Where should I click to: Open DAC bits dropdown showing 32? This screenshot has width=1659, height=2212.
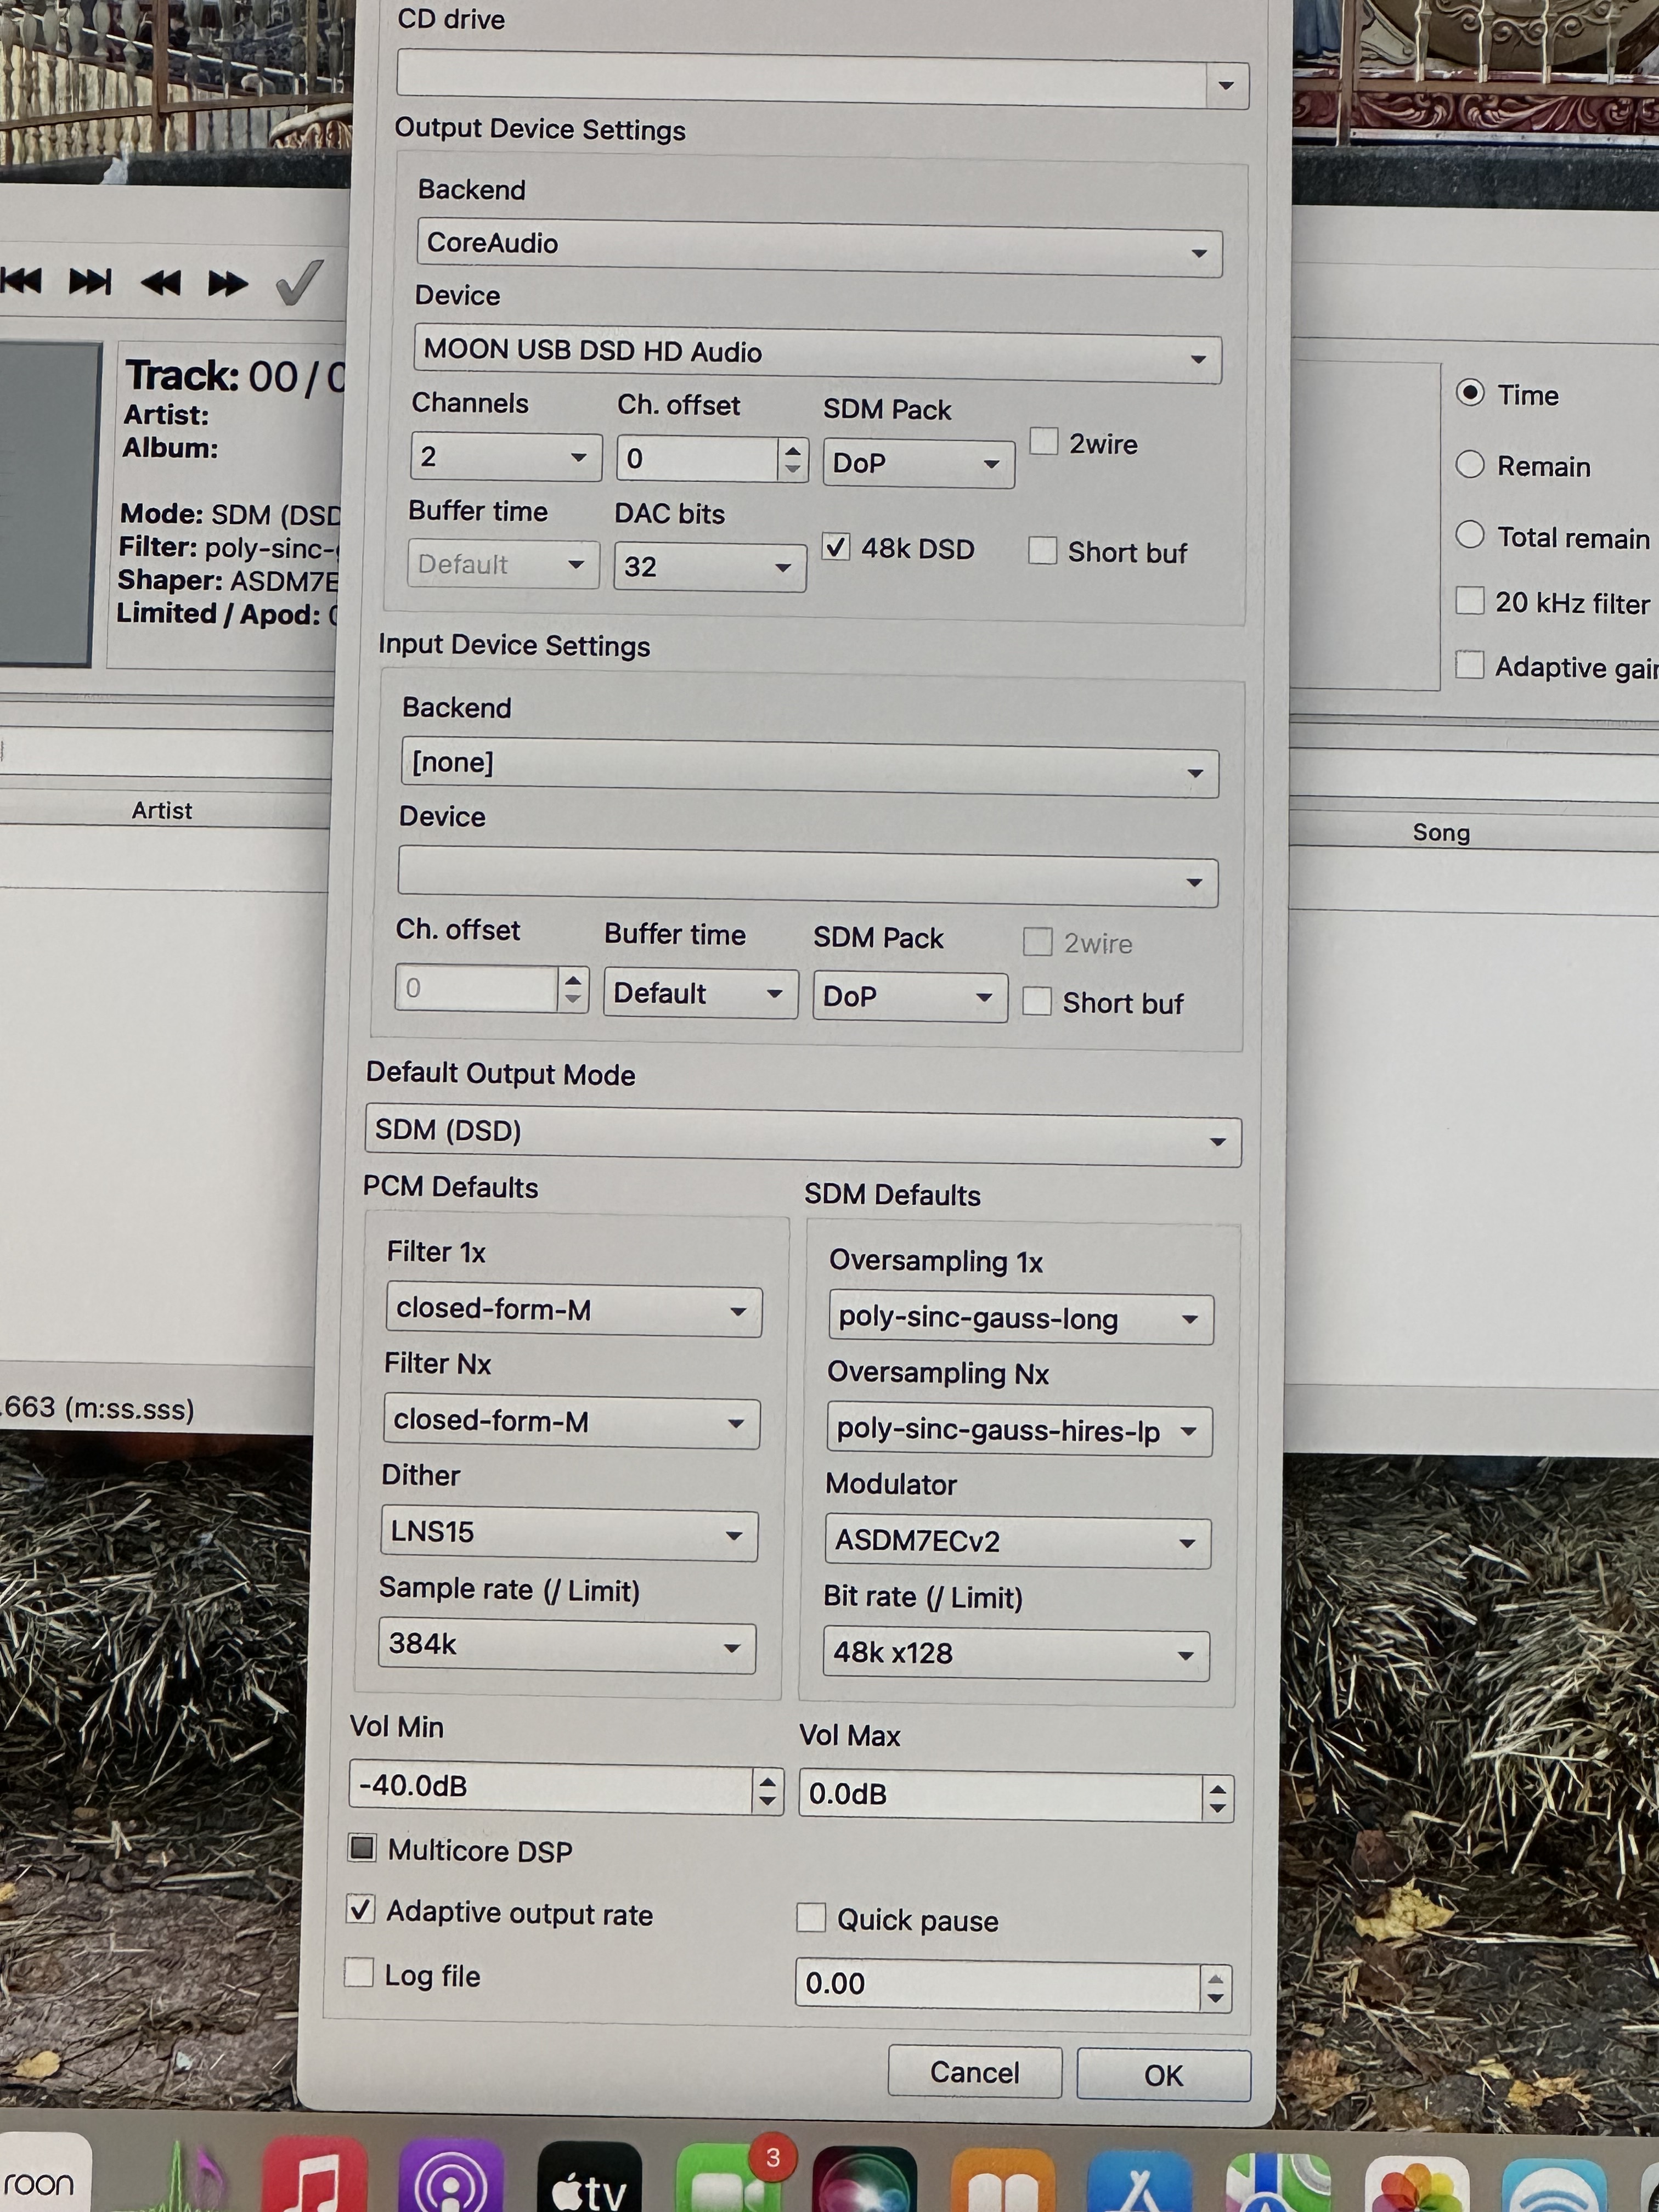pyautogui.click(x=710, y=567)
